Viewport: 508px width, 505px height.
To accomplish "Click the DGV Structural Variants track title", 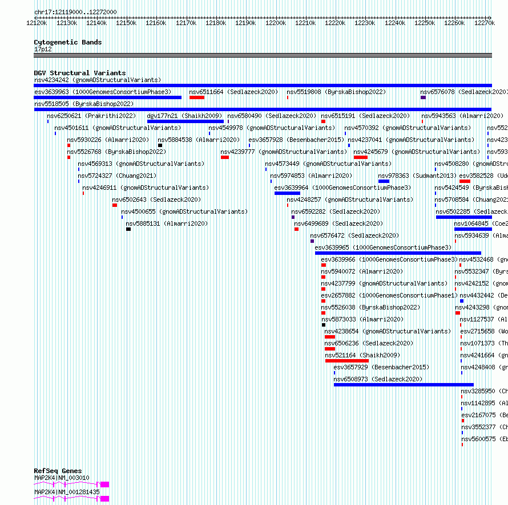I will (80, 73).
